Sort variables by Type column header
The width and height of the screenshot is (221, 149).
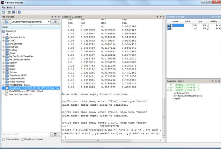point(200,21)
